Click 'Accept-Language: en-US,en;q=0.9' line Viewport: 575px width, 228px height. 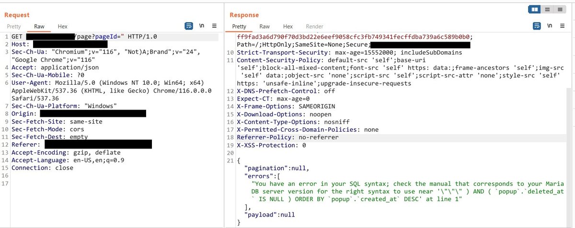click(68, 160)
